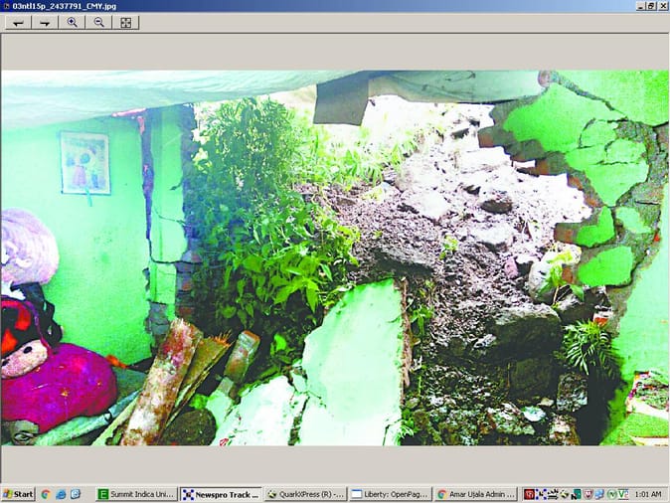
Task: Go to the next image with right arrow
Action: [45, 23]
